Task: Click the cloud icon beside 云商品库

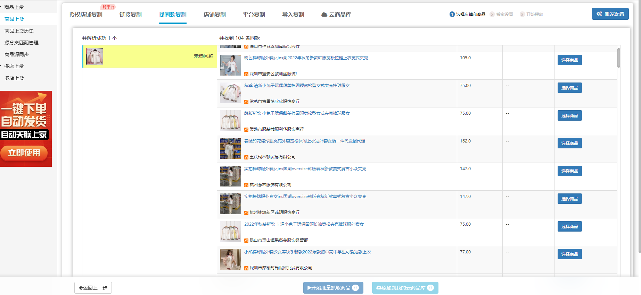Action: (324, 15)
